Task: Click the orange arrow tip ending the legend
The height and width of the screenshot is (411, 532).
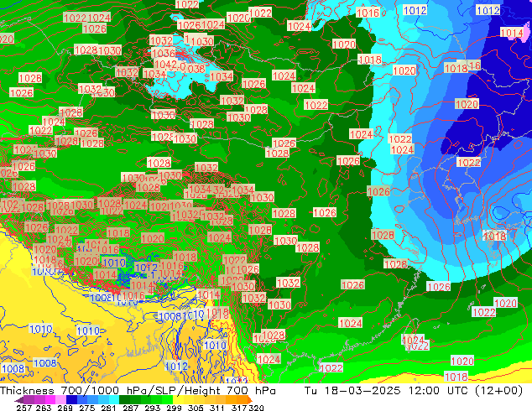Action: [x=250, y=400]
